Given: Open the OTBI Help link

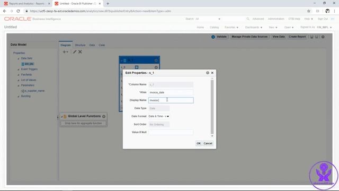Looking at the screenshot, I should [x=294, y=19].
